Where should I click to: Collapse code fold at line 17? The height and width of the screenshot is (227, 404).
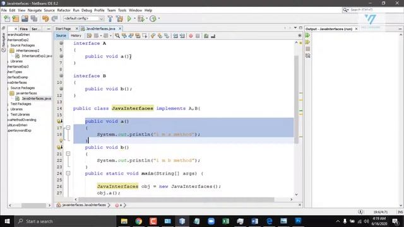[x=68, y=127]
